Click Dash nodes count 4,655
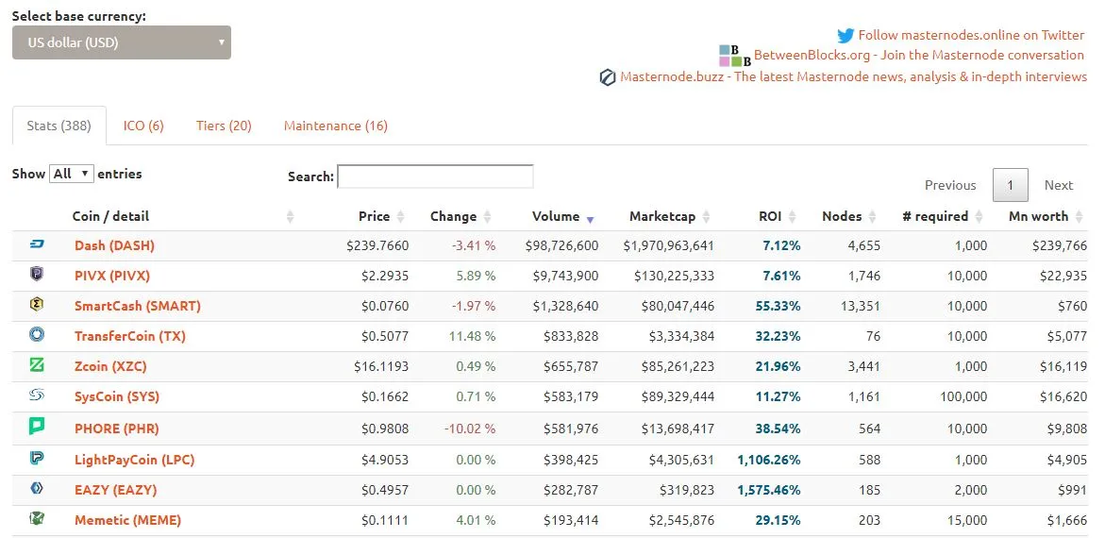The image size is (1105, 538). click(x=864, y=246)
